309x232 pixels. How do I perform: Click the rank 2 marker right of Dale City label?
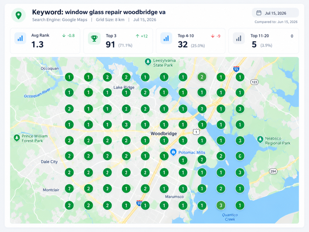[x=69, y=156]
